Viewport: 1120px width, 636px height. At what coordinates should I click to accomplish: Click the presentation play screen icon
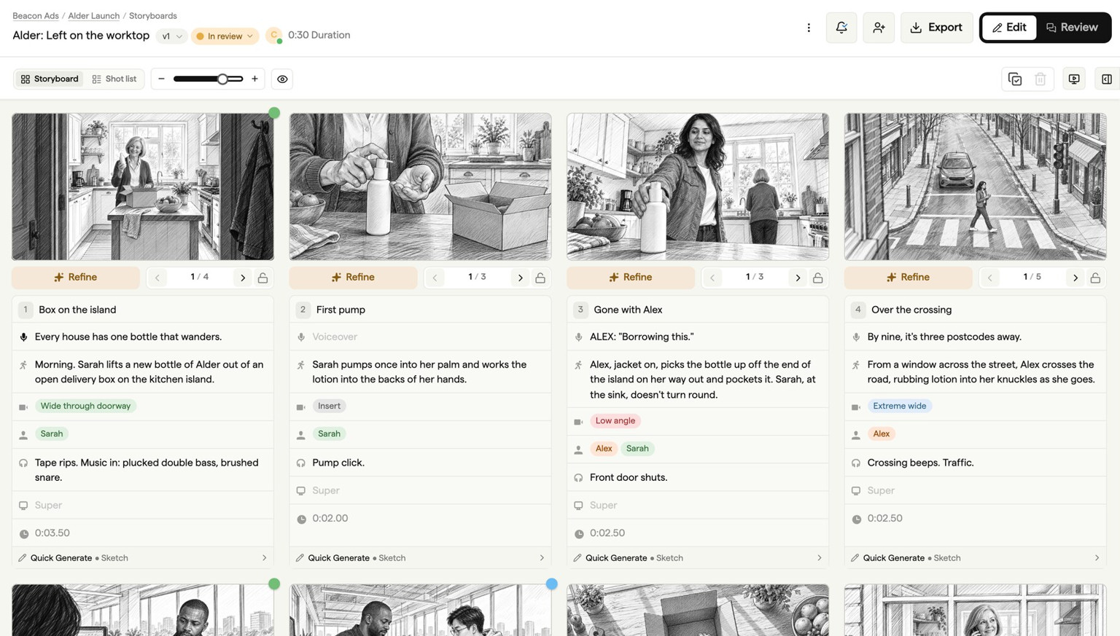coord(1074,79)
